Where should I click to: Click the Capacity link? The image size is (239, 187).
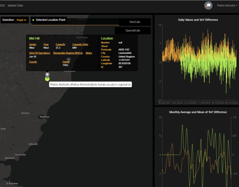60,44
